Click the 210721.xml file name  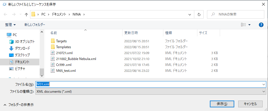pos(64,53)
